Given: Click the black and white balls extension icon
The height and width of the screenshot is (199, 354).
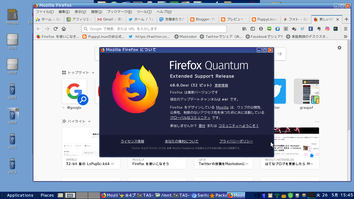Looking at the screenshot, I should pos(294,29).
